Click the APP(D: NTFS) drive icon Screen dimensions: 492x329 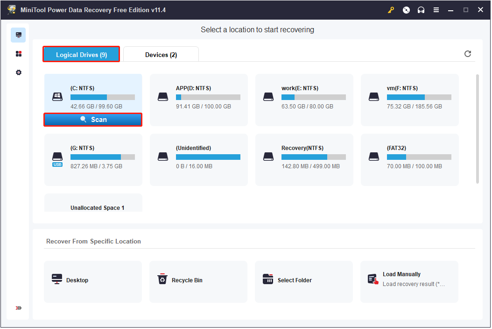coord(163,97)
